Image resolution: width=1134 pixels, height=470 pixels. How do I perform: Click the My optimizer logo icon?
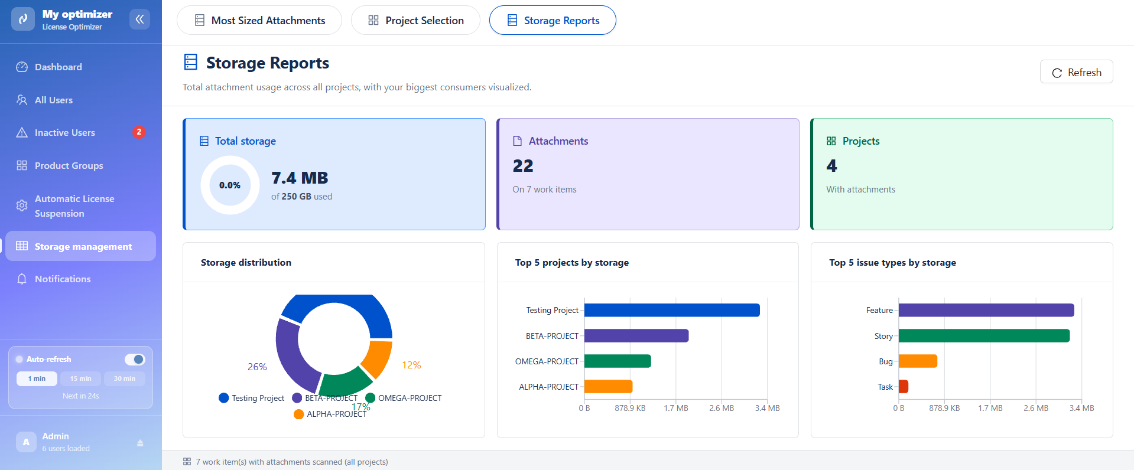coord(23,19)
